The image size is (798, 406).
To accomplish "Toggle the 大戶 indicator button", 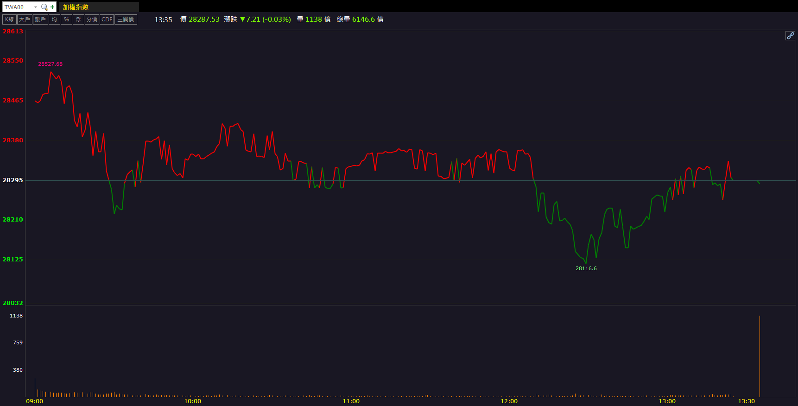I will [25, 19].
